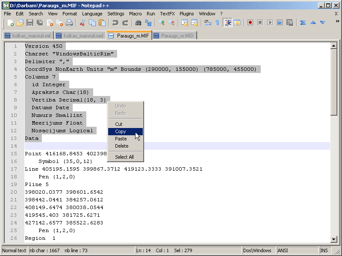Save the recorded macro icon
Image resolution: width=342 pixels, height=256 pixels.
pos(290,23)
